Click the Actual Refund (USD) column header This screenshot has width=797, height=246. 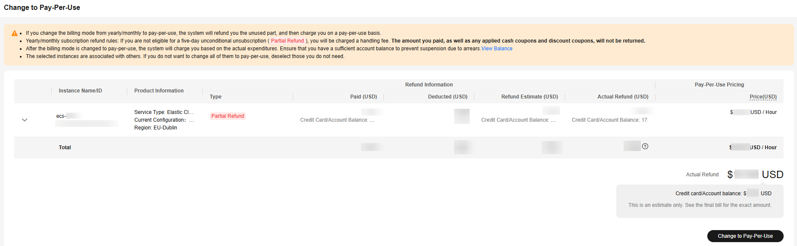tap(623, 97)
